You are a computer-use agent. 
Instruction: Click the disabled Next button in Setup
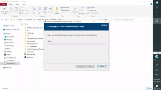coord(90,67)
